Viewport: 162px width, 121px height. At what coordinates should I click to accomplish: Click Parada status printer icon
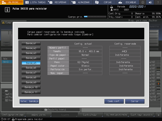pyautogui.click(x=112, y=7)
